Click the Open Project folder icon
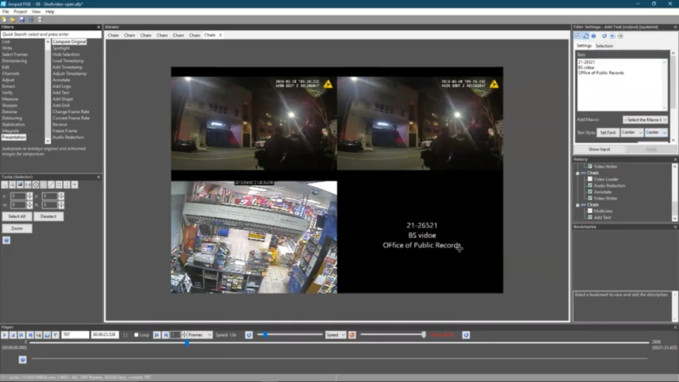Image resolution: width=679 pixels, height=382 pixels. click(13, 19)
